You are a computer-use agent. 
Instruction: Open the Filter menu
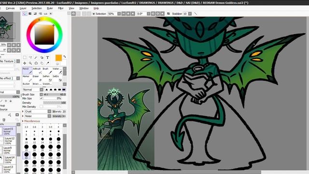click(x=61, y=8)
